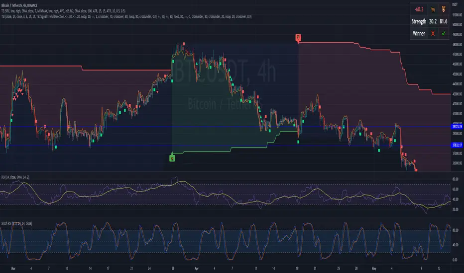464x273 pixels.
Task: Click the May label on time axis
Action: pos(374,269)
